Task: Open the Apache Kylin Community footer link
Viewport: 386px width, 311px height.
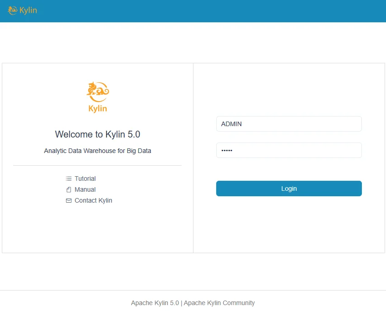Action: click(219, 303)
